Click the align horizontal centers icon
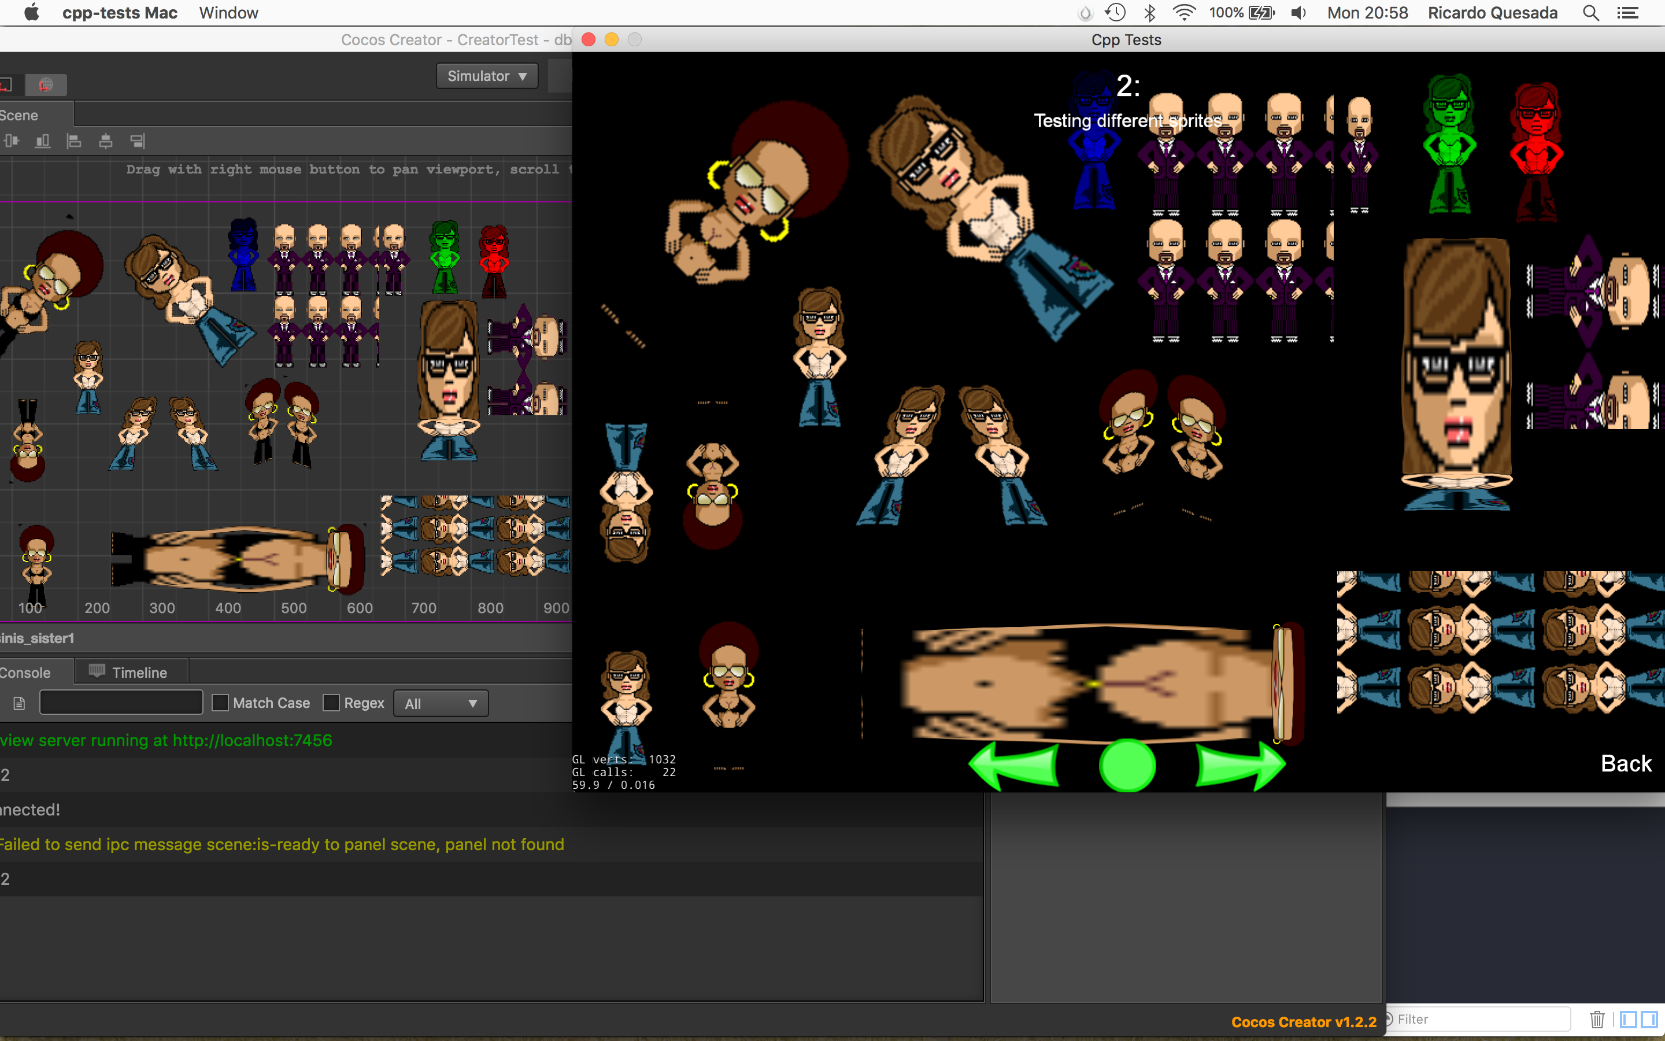1665x1041 pixels. [x=105, y=141]
